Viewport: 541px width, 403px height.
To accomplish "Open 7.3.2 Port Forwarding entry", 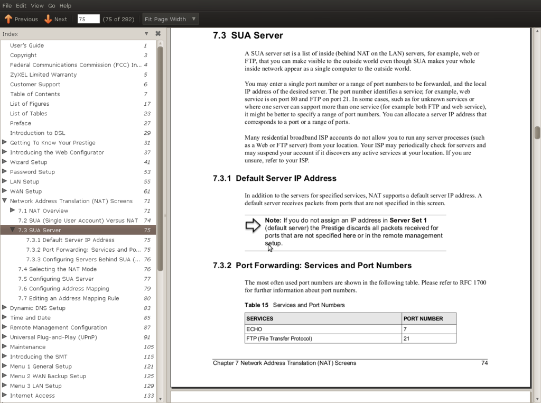I will pyautogui.click(x=83, y=249).
